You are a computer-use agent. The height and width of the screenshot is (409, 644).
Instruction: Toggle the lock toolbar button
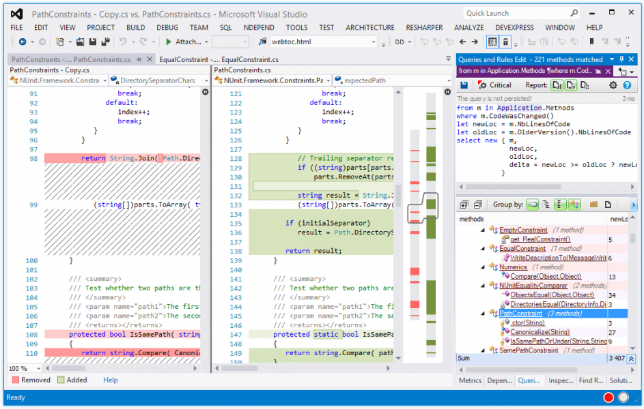coord(505,42)
